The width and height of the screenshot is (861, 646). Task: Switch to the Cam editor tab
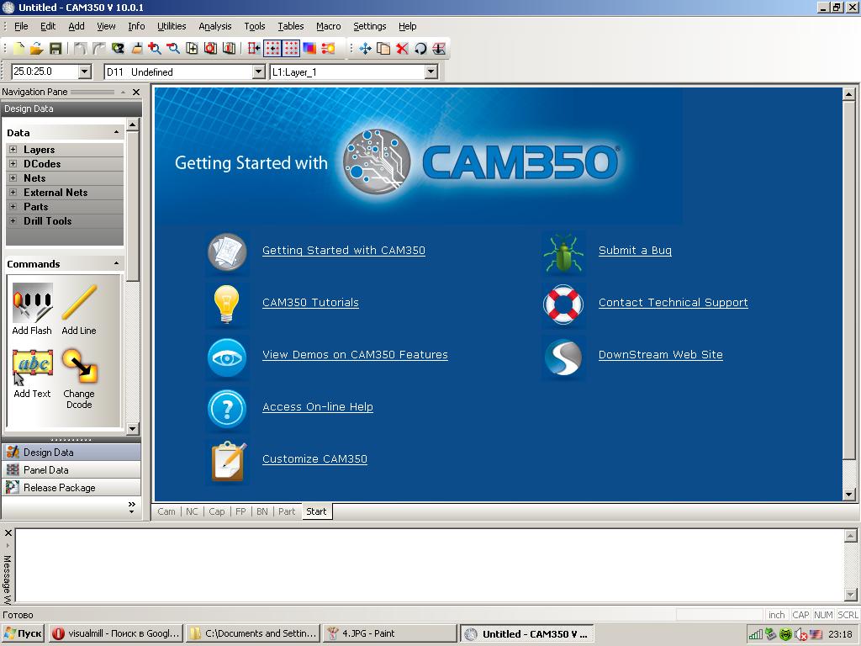click(x=166, y=511)
